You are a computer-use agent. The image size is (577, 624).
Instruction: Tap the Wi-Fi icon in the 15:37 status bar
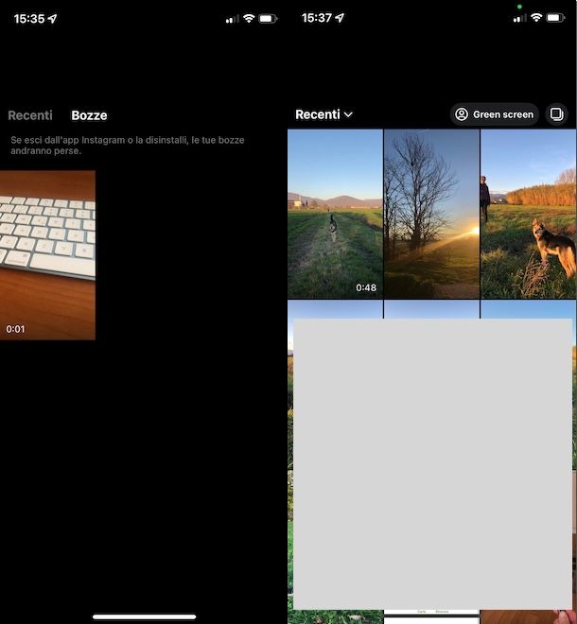536,18
